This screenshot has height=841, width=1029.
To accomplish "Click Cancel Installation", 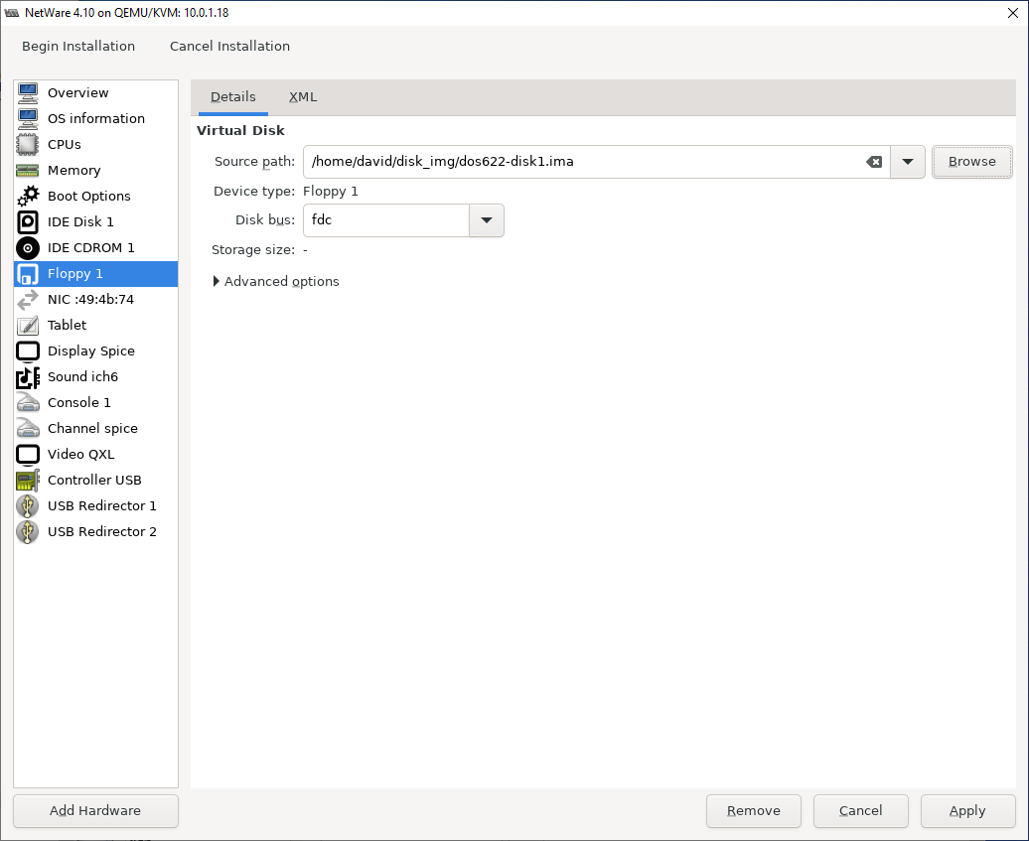I will point(229,46).
